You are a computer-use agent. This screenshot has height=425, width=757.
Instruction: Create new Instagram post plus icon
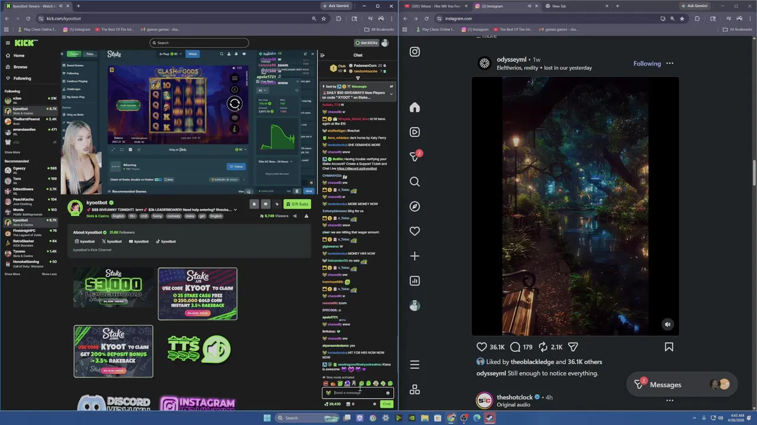click(x=415, y=256)
